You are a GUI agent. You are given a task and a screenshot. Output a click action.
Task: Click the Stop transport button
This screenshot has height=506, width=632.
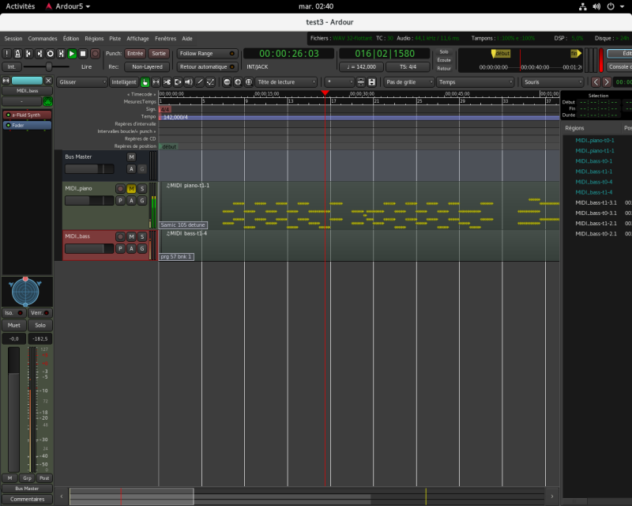coord(83,54)
